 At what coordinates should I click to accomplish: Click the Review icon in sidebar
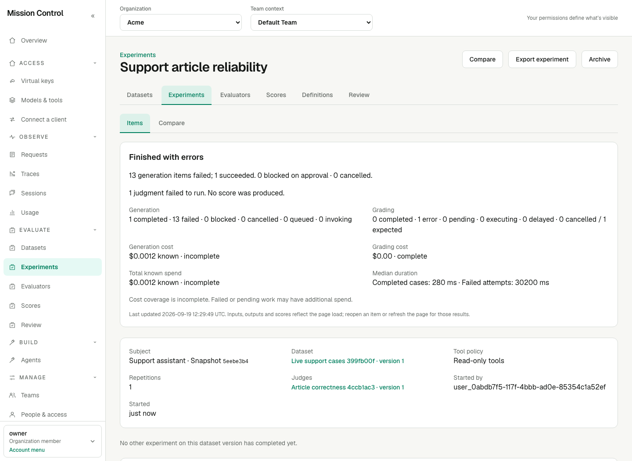point(12,325)
